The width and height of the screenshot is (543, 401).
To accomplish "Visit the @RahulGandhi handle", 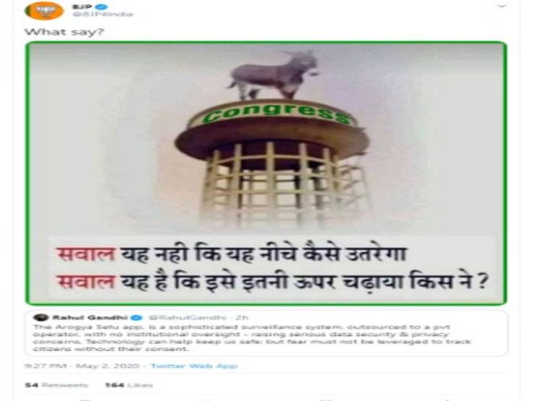I will point(187,318).
